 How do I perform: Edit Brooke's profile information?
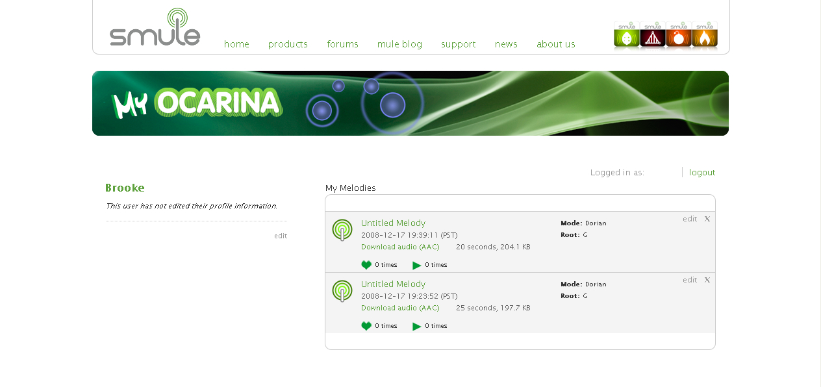click(x=281, y=236)
